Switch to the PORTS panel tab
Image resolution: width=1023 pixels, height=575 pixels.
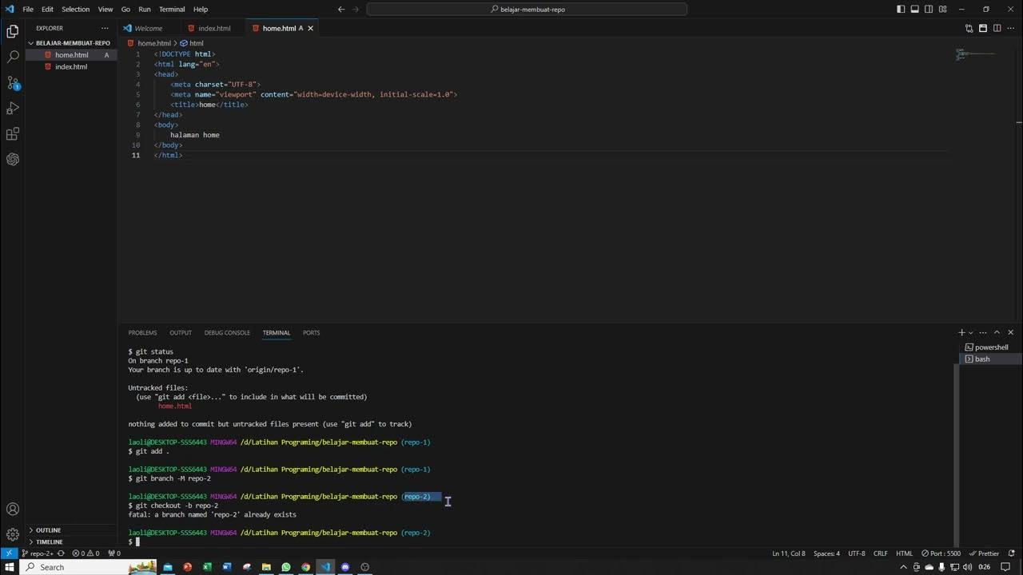click(x=312, y=332)
